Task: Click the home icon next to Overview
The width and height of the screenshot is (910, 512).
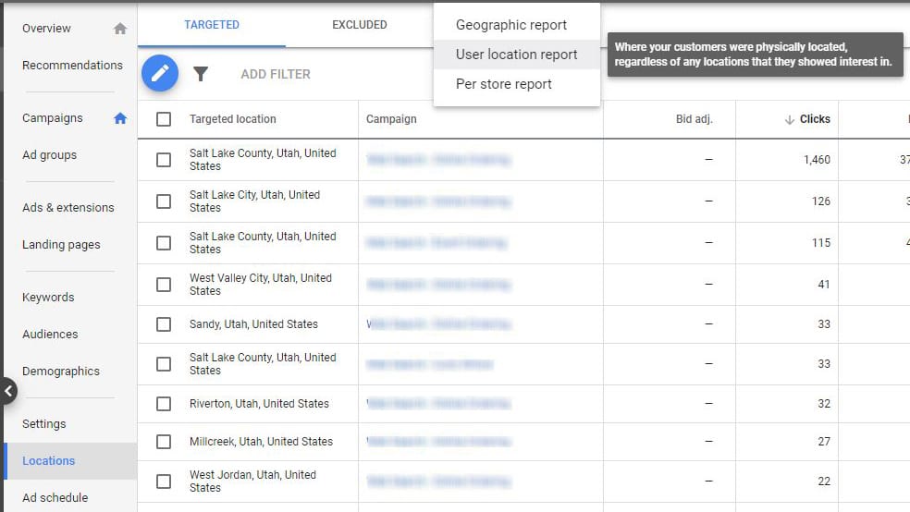Action: tap(120, 29)
